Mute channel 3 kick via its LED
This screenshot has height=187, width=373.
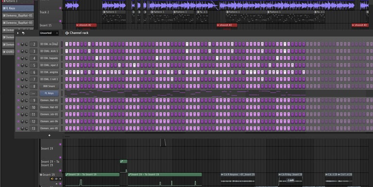pyautogui.click(x=18, y=51)
